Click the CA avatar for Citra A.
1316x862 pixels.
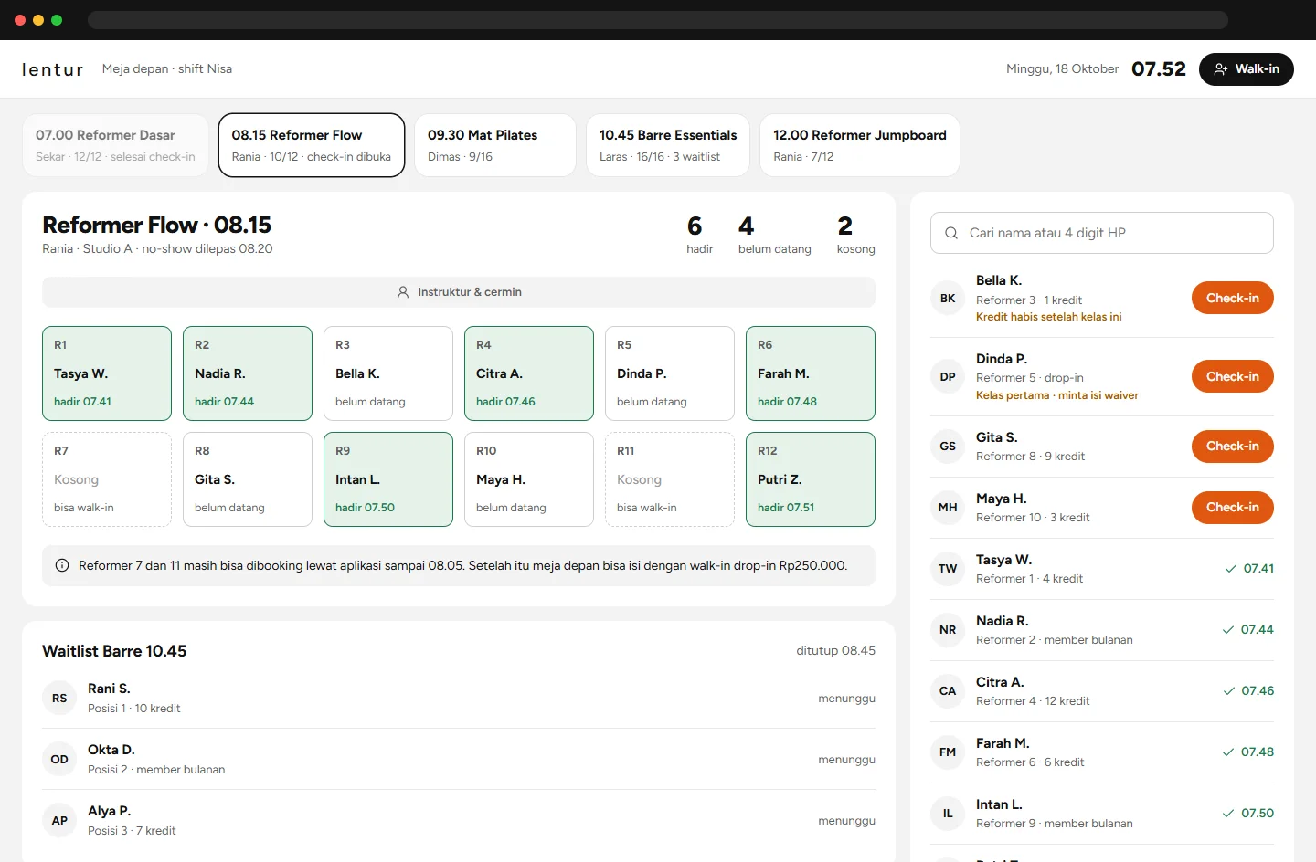(948, 691)
